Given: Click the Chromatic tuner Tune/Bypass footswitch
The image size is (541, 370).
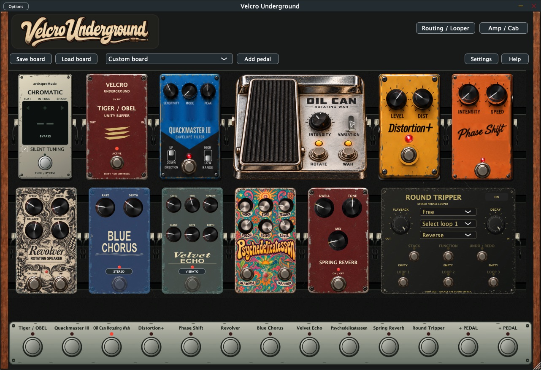Looking at the screenshot, I should [x=45, y=163].
